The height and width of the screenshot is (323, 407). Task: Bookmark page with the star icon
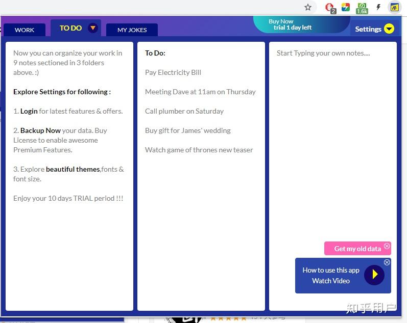308,7
